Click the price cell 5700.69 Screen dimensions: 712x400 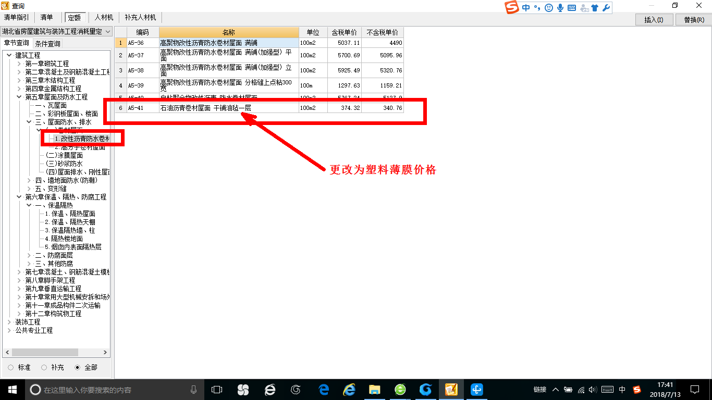click(344, 55)
